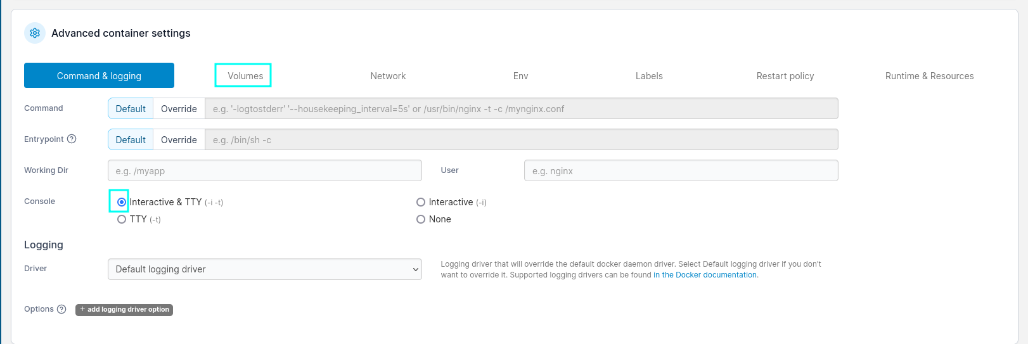The height and width of the screenshot is (344, 1028).
Task: Click the Options help question mark icon
Action: click(61, 309)
